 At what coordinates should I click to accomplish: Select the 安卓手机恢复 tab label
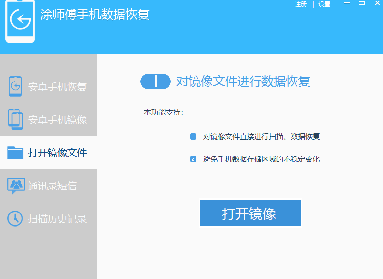click(x=57, y=87)
